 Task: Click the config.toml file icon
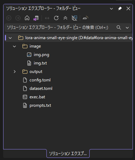point(25,80)
